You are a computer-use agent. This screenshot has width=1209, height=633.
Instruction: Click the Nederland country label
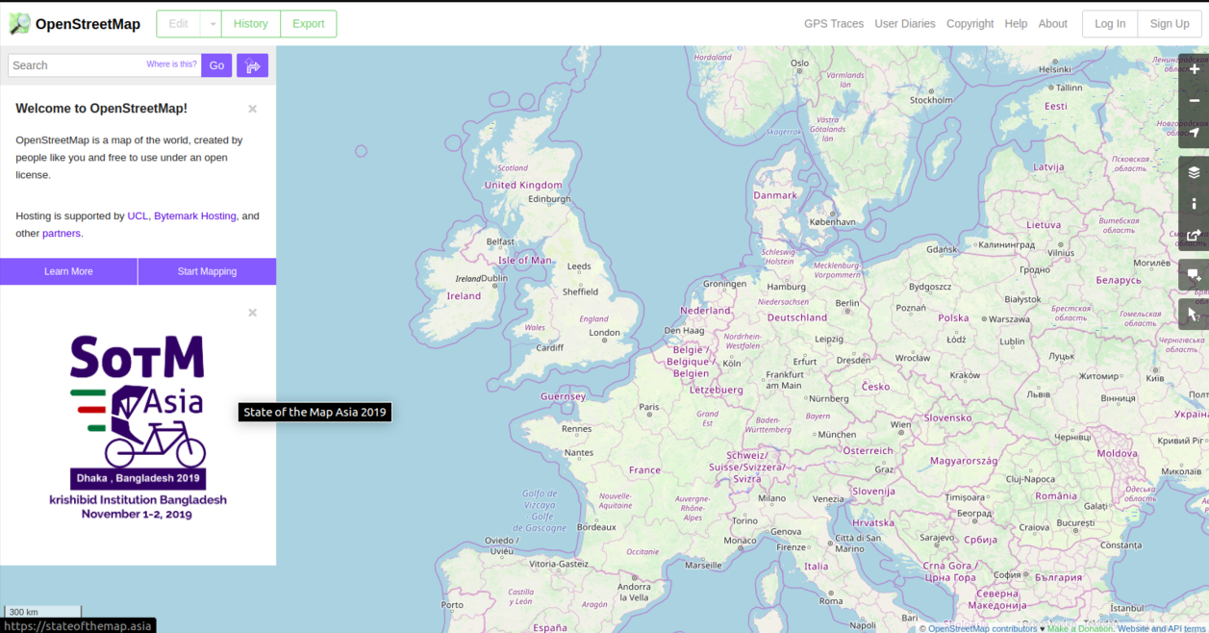coord(705,311)
